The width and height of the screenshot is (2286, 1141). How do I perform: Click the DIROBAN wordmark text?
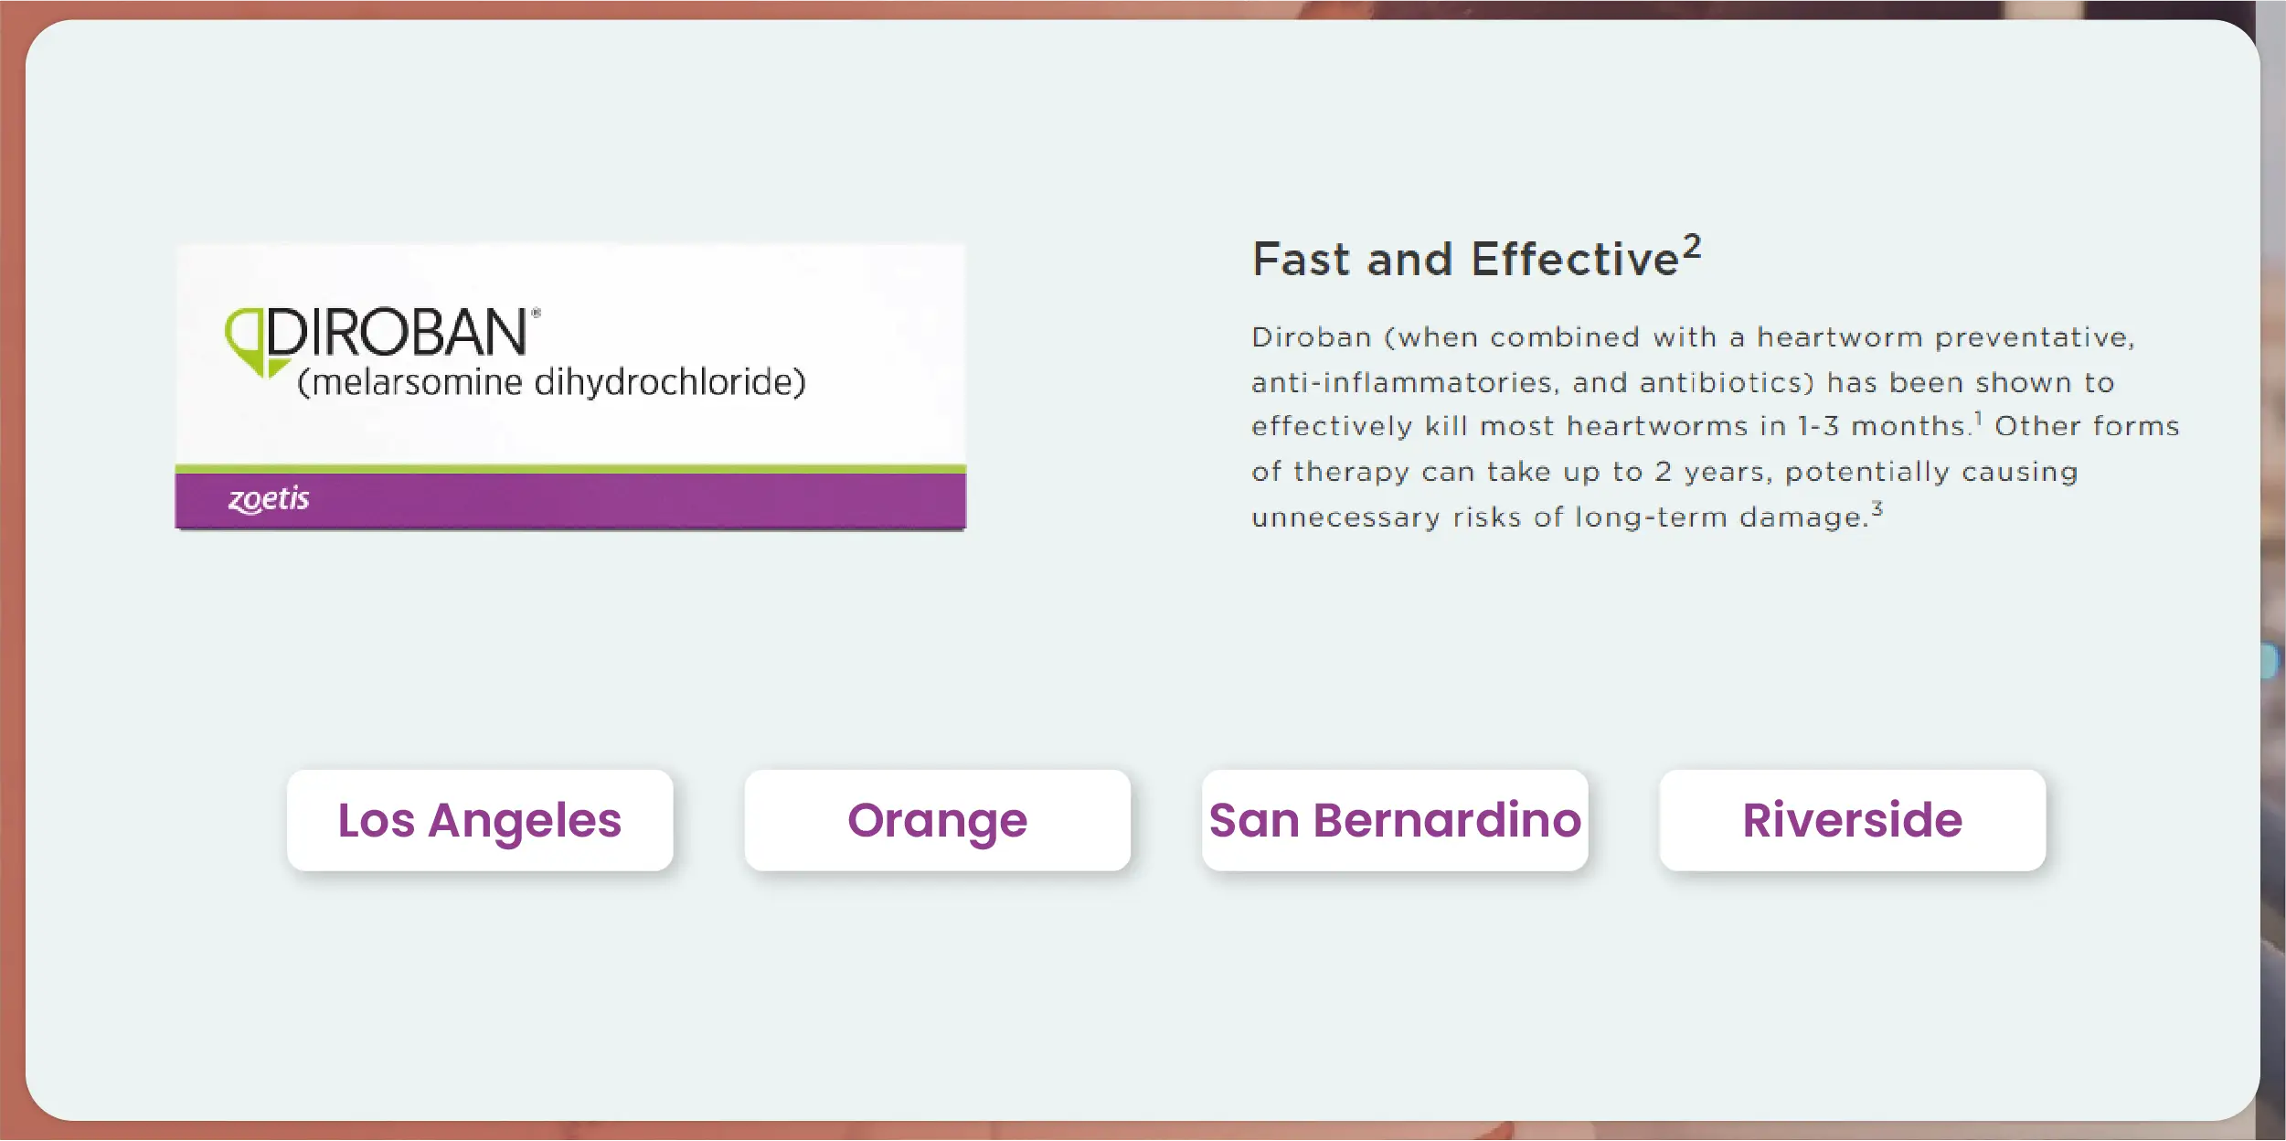397,332
